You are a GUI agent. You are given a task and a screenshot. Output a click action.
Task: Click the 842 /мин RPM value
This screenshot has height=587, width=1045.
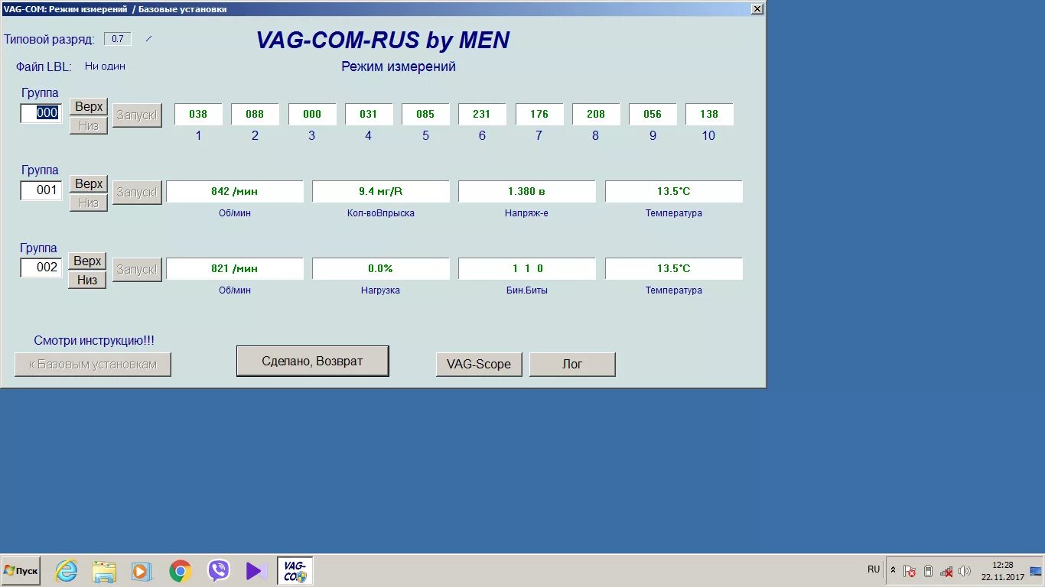(x=235, y=191)
